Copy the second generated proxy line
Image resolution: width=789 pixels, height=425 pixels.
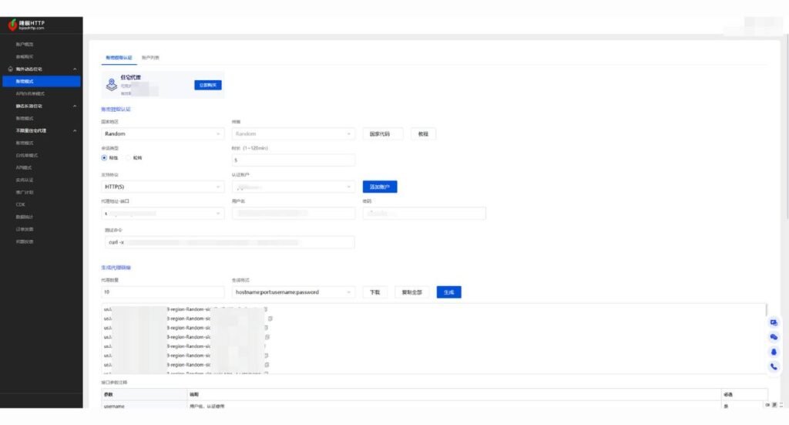(x=270, y=319)
